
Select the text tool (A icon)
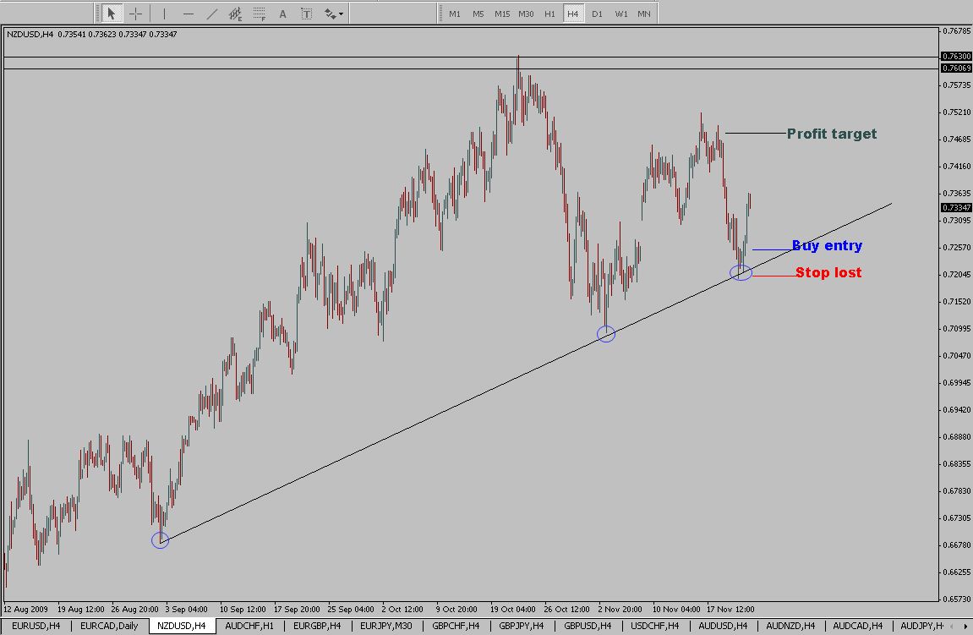pos(282,14)
